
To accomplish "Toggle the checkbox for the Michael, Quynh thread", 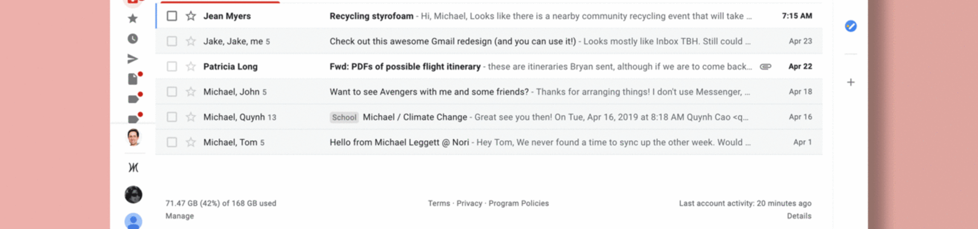I will coord(172,117).
